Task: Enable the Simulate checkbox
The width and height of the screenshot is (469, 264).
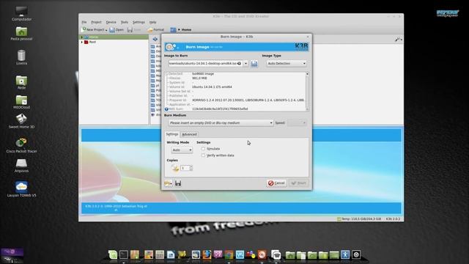Action: (x=204, y=149)
